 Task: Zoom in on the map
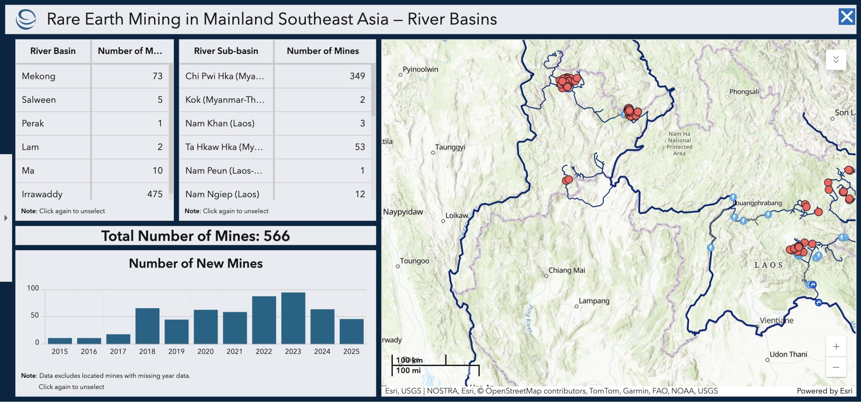click(x=836, y=347)
